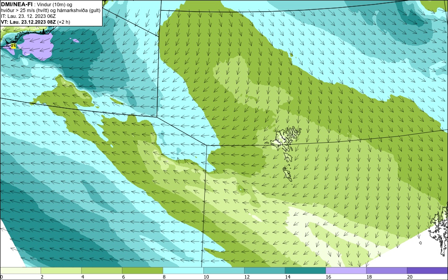This screenshot has height=280, width=448.
Task: Click the 12–14 m/s teal legend swatch
Action: 265,271
